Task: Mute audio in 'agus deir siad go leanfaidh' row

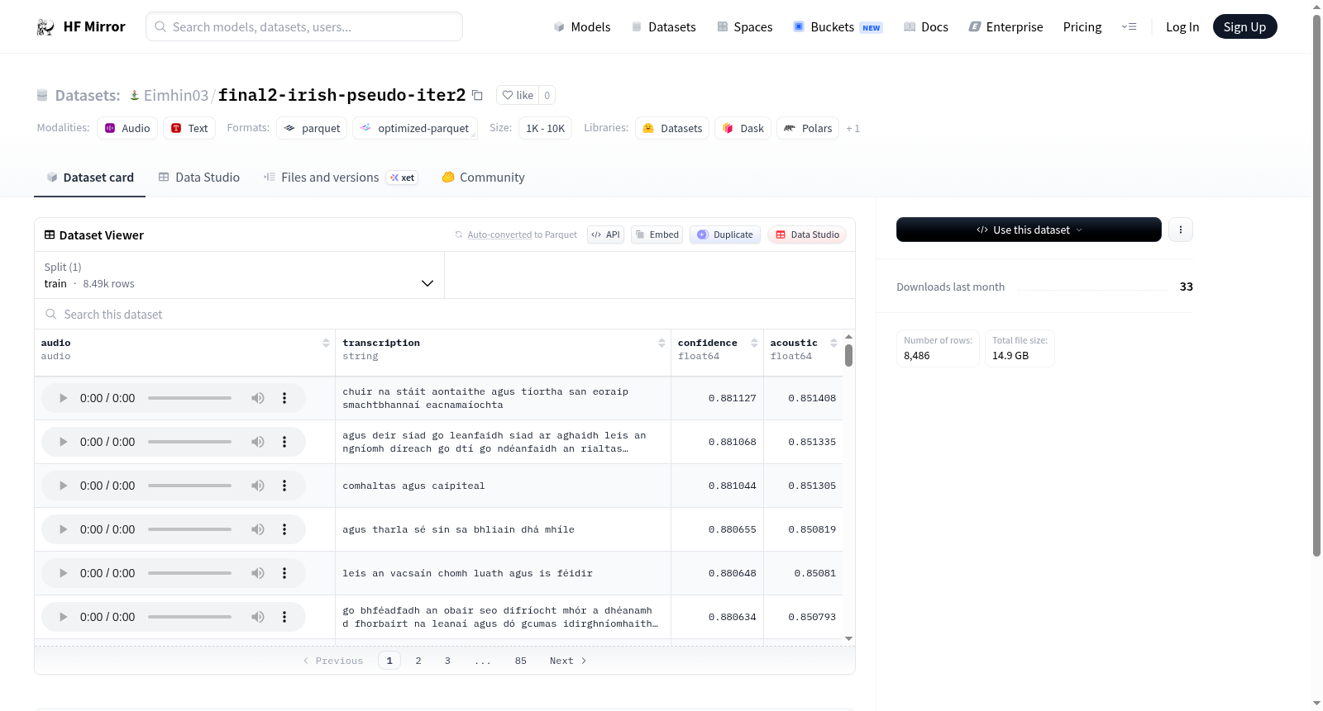Action: click(x=258, y=442)
